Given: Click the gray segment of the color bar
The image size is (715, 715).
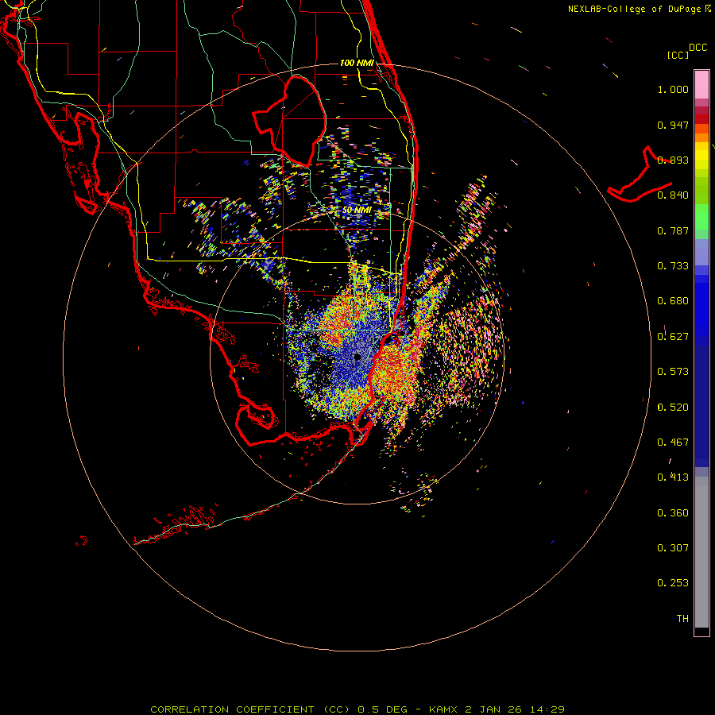Looking at the screenshot, I should coord(701,552).
